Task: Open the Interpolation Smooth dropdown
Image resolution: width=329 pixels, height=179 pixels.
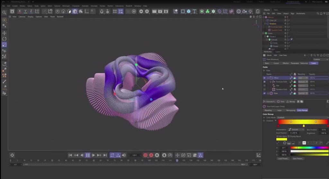Action: pyautogui.click(x=296, y=130)
